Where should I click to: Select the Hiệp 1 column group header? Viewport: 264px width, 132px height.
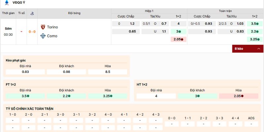(x=149, y=11)
